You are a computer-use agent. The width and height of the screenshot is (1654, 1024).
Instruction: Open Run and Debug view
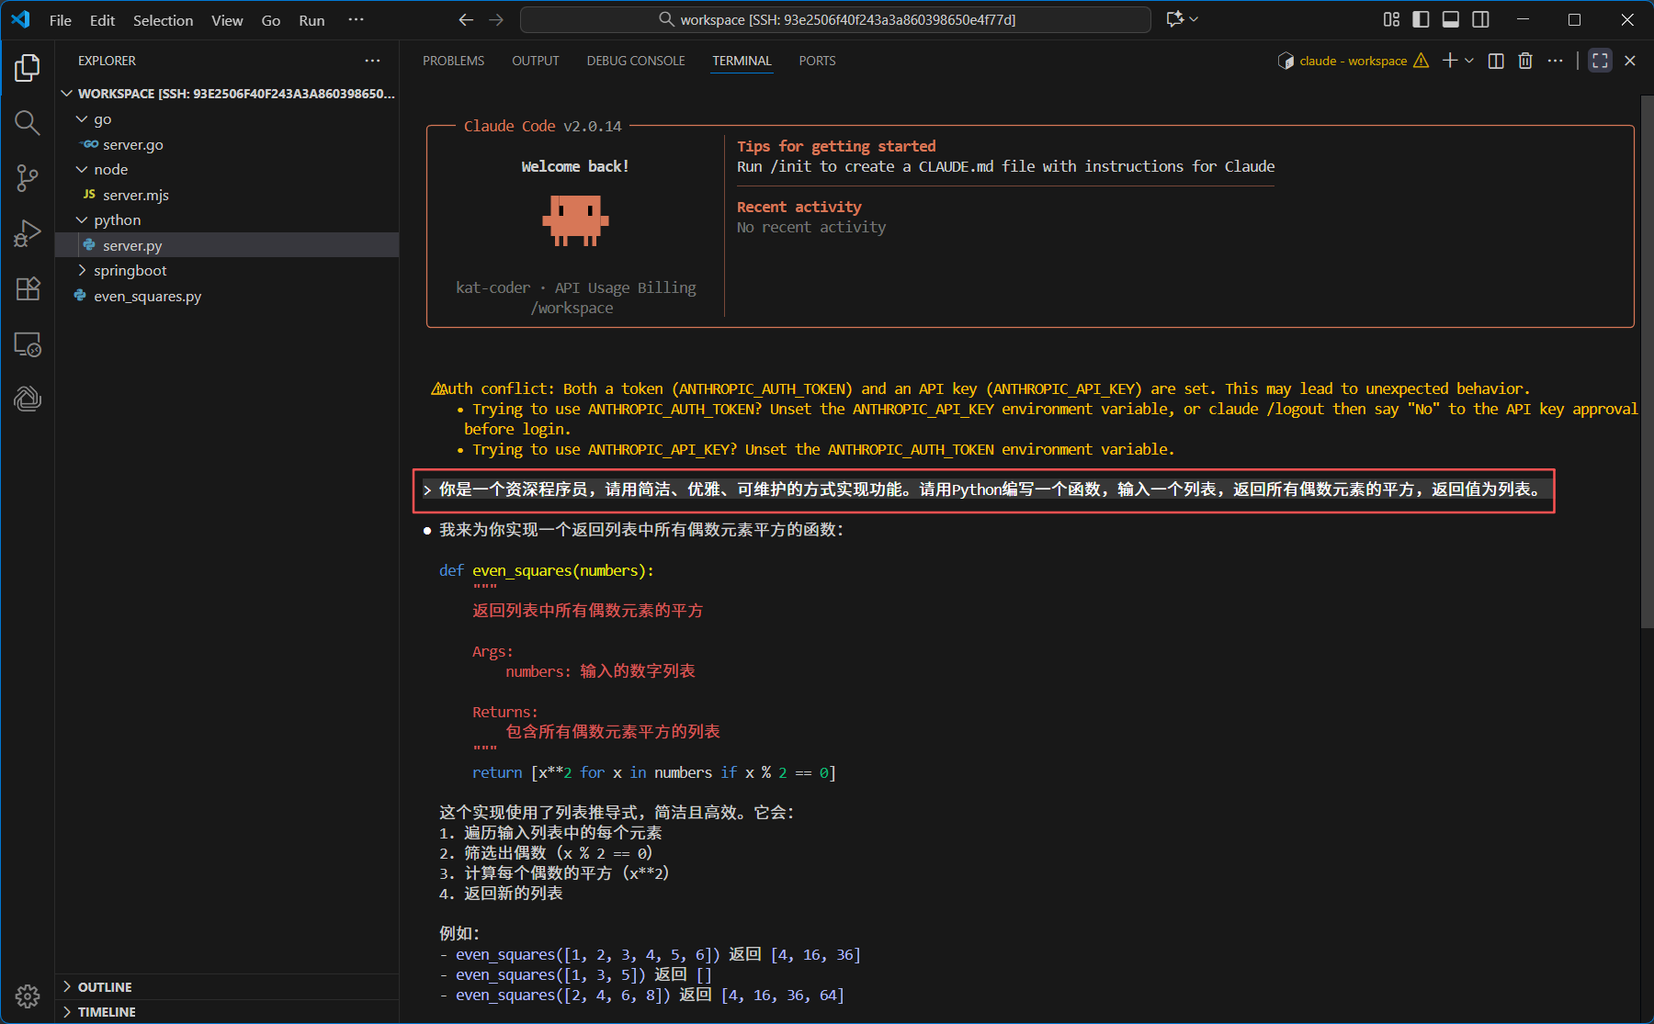point(28,233)
